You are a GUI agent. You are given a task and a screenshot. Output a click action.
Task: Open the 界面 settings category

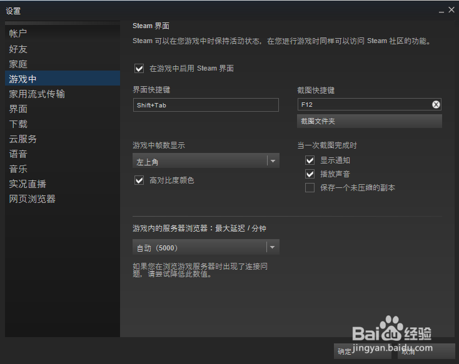click(x=63, y=109)
